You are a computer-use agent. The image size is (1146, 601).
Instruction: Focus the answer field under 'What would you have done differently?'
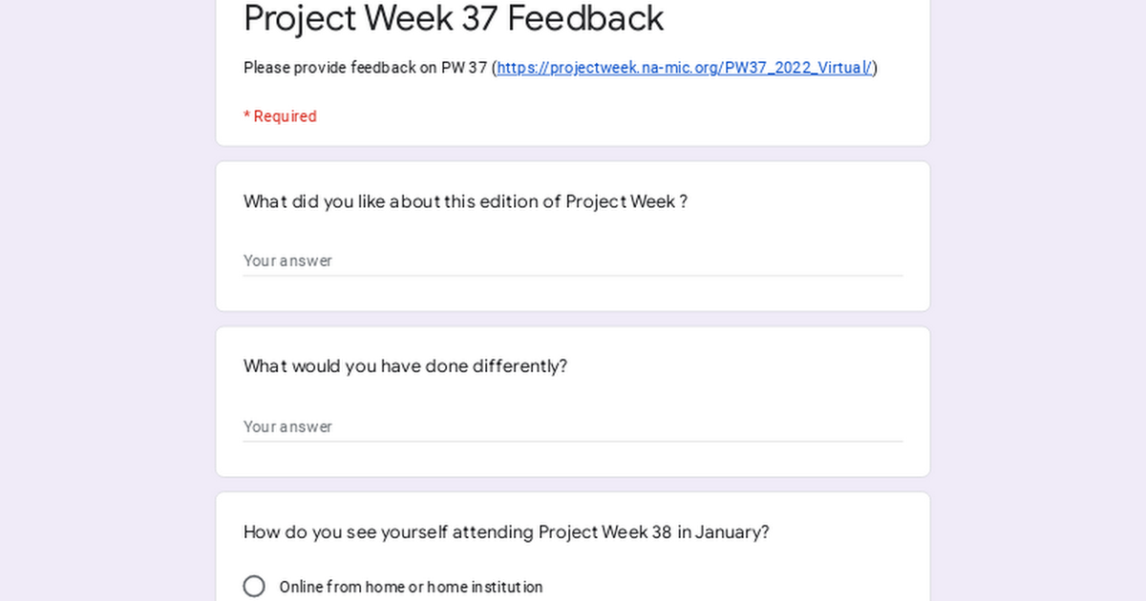click(x=573, y=426)
